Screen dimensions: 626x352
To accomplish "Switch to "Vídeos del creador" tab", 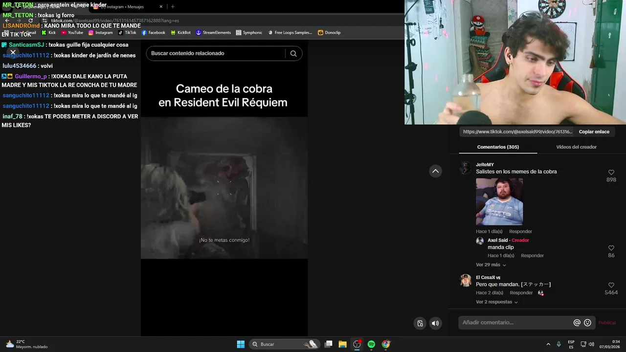I will pyautogui.click(x=576, y=147).
